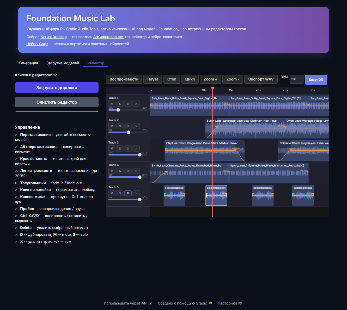Open ArtGeneration.me link
Image resolution: width=347 pixels, height=310 pixels.
[108, 37]
